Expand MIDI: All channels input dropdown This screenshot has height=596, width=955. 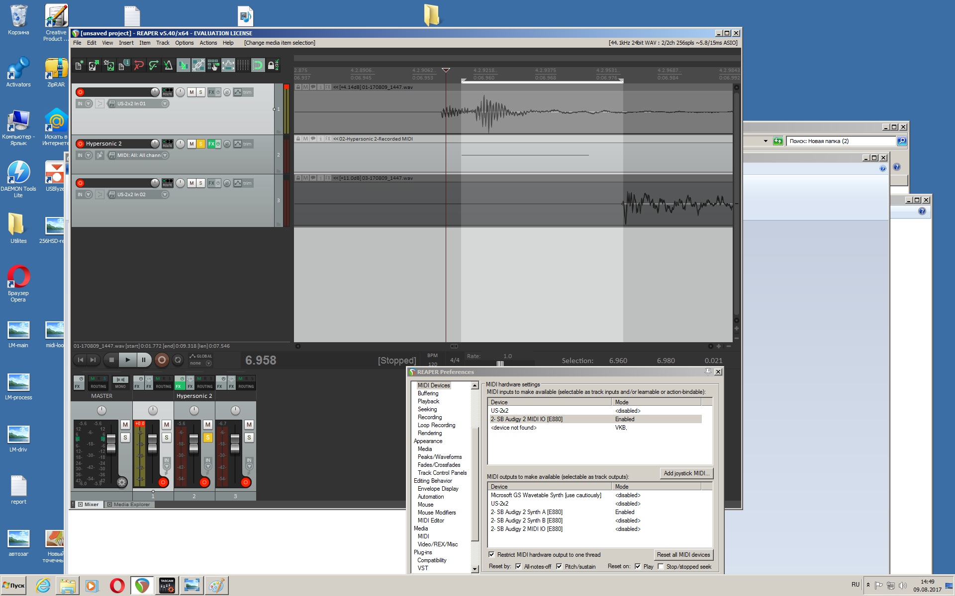coord(165,155)
